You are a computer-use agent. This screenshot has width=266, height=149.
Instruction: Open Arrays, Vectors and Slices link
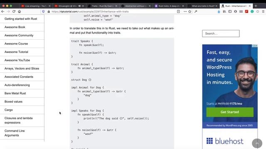[22, 68]
